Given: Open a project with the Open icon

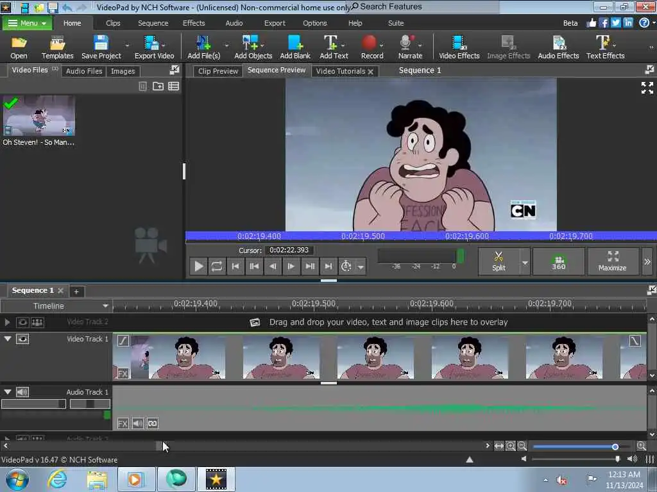Looking at the screenshot, I should (x=19, y=47).
